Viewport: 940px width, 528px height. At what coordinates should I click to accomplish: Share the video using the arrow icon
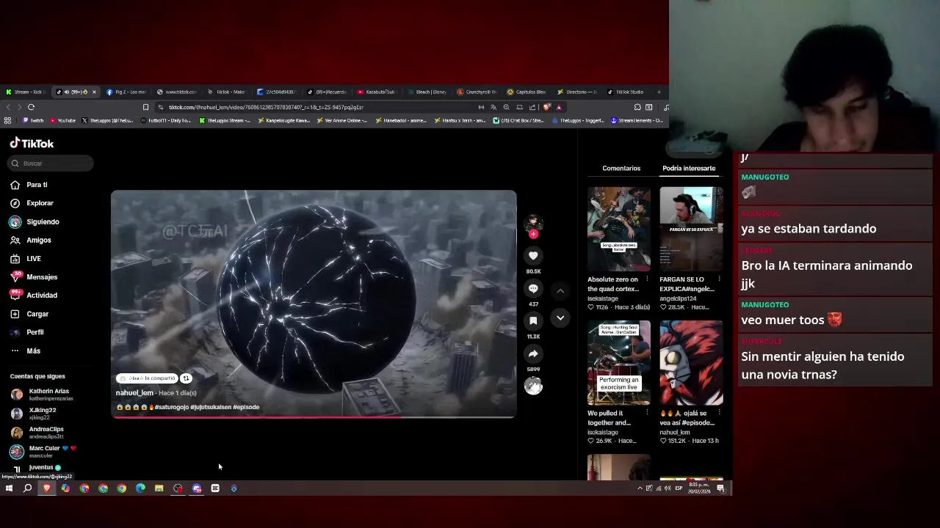533,353
